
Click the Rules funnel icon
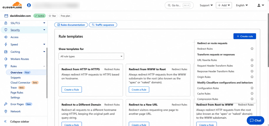pos(6,66)
